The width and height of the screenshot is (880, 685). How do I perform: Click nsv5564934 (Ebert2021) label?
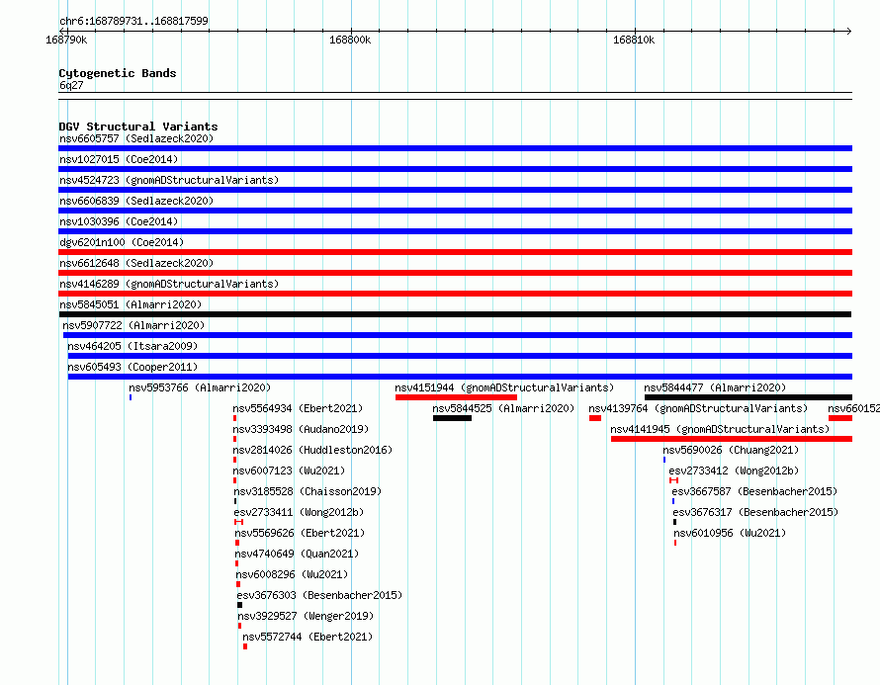click(x=298, y=408)
